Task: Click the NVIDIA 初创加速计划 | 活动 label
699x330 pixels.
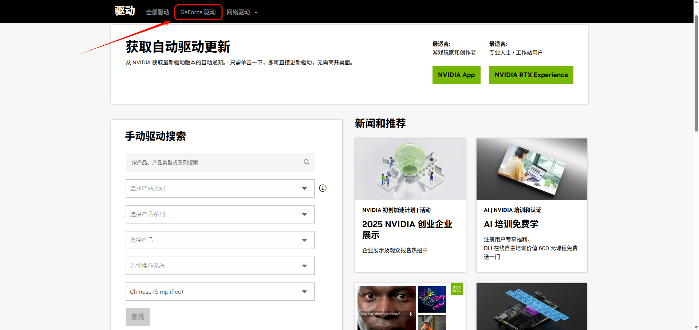Action: click(396, 210)
